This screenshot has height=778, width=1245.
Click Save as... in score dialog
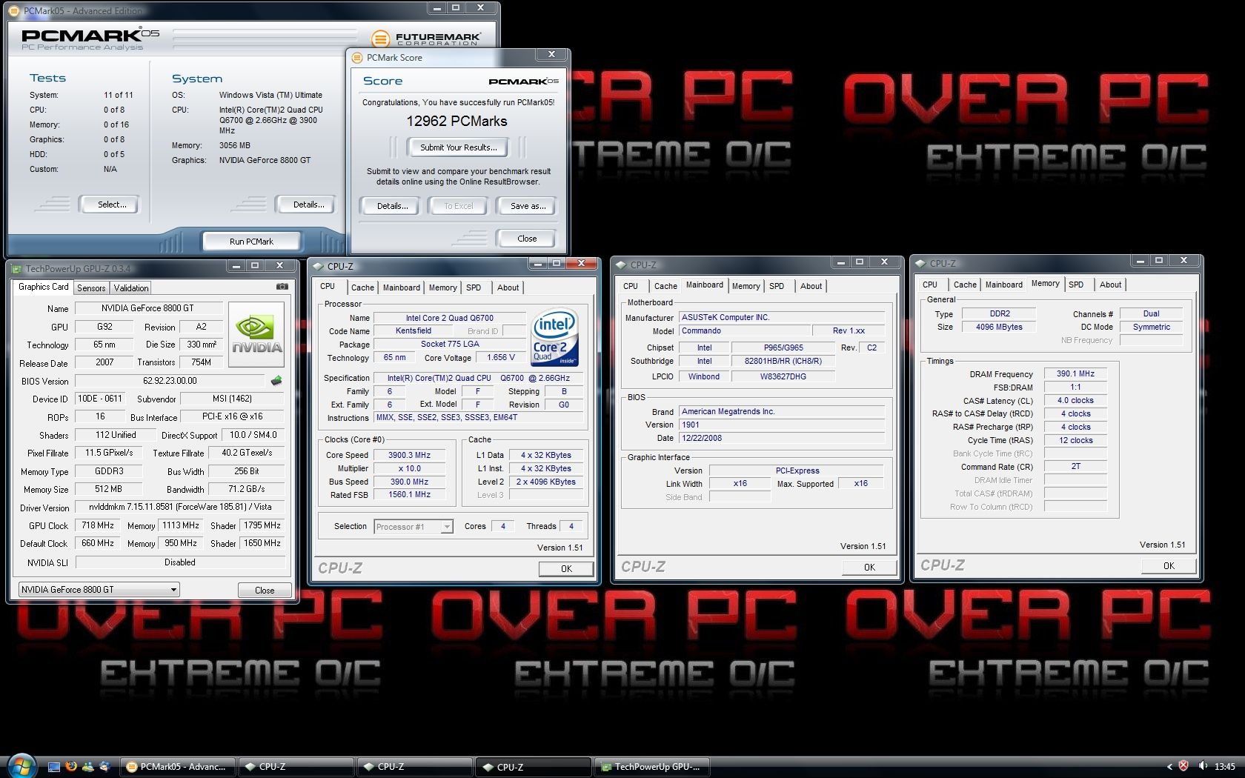tap(528, 206)
